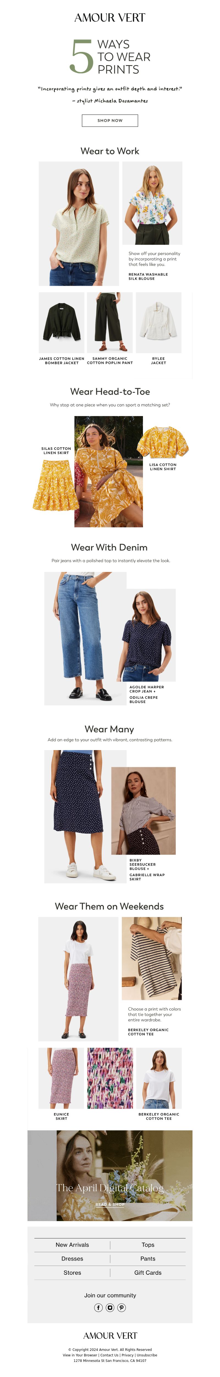
Task: Click the Privacy footer link
Action: [x=128, y=1355]
